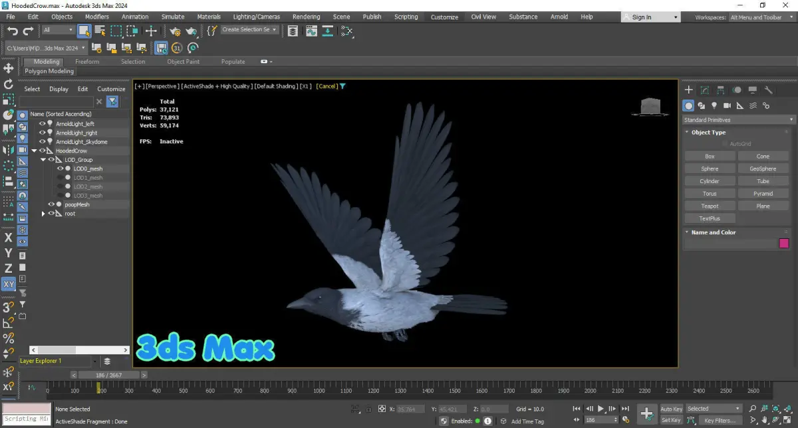The image size is (798, 428).
Task: Hide ArnoldLight_left using its eye icon
Action: pyautogui.click(x=43, y=123)
